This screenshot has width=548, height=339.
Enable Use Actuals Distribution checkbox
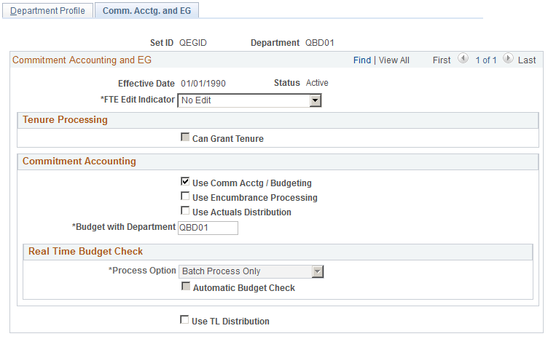pyautogui.click(x=185, y=211)
